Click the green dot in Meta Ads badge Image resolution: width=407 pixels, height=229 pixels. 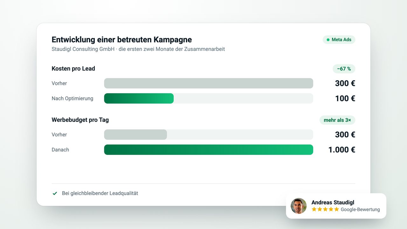(x=328, y=40)
